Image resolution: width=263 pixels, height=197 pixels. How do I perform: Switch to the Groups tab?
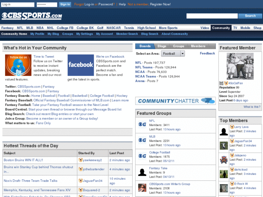coord(178,46)
